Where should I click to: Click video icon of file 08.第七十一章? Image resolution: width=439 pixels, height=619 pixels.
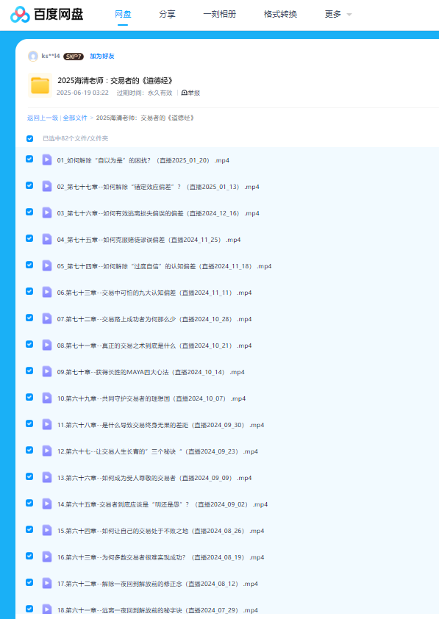coord(47,345)
